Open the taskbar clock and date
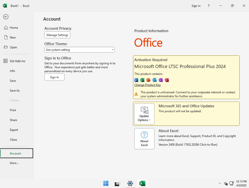The image size is (249, 188). (x=241, y=183)
